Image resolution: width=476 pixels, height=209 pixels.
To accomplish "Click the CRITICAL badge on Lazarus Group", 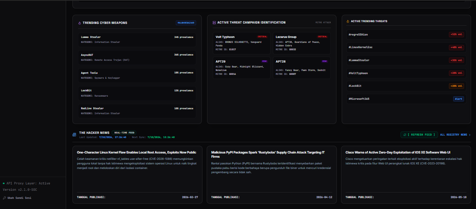I will [322, 37].
